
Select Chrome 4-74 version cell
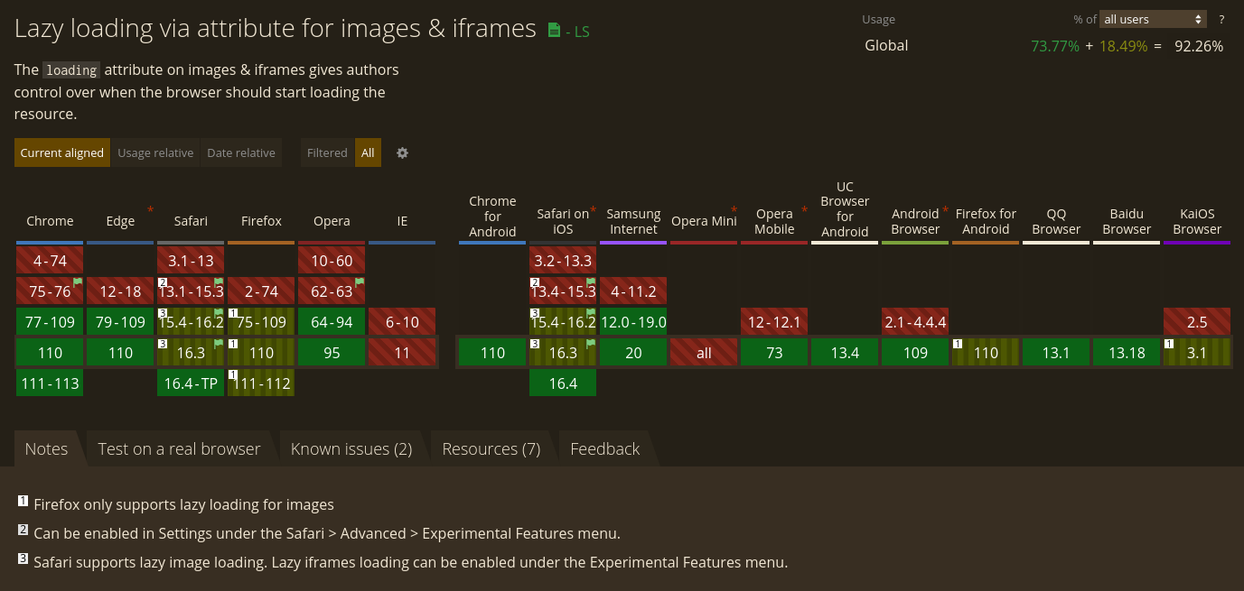pyautogui.click(x=50, y=261)
